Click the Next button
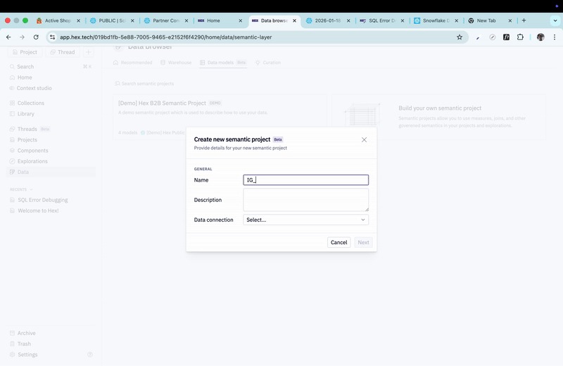Screen dimensions: 563x366 click(x=363, y=242)
